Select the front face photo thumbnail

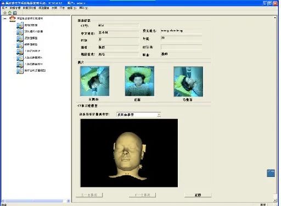click(x=139, y=81)
